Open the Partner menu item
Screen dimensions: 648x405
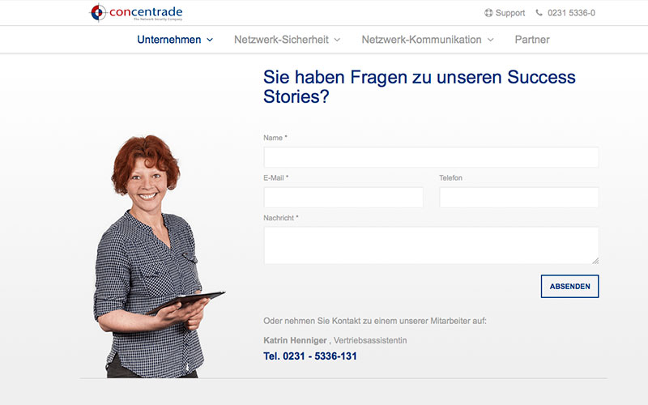tap(532, 40)
